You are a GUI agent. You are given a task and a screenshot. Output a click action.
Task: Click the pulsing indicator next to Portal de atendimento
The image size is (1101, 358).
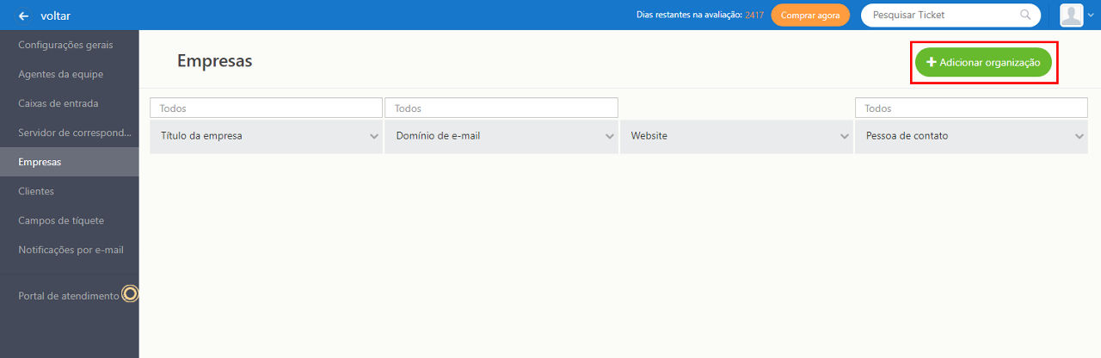130,294
